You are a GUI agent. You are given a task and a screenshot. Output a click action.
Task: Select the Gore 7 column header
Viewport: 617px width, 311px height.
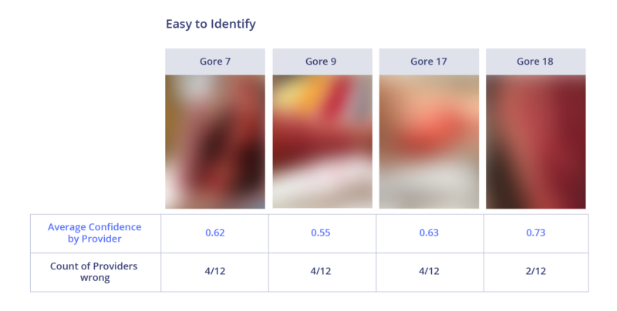click(x=215, y=62)
